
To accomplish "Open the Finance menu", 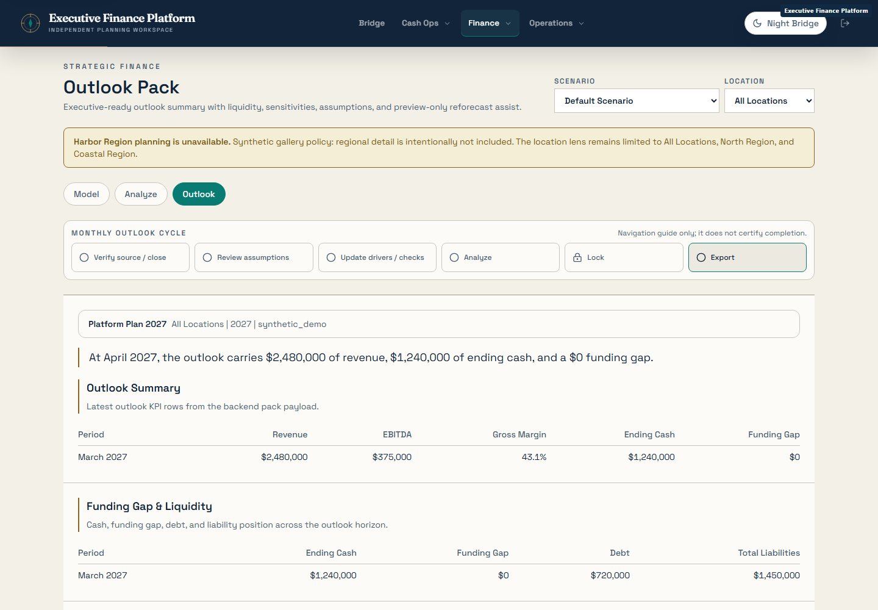I will click(x=490, y=23).
